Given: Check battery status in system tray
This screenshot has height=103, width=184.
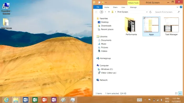Looking at the screenshot, I should pos(154,100).
